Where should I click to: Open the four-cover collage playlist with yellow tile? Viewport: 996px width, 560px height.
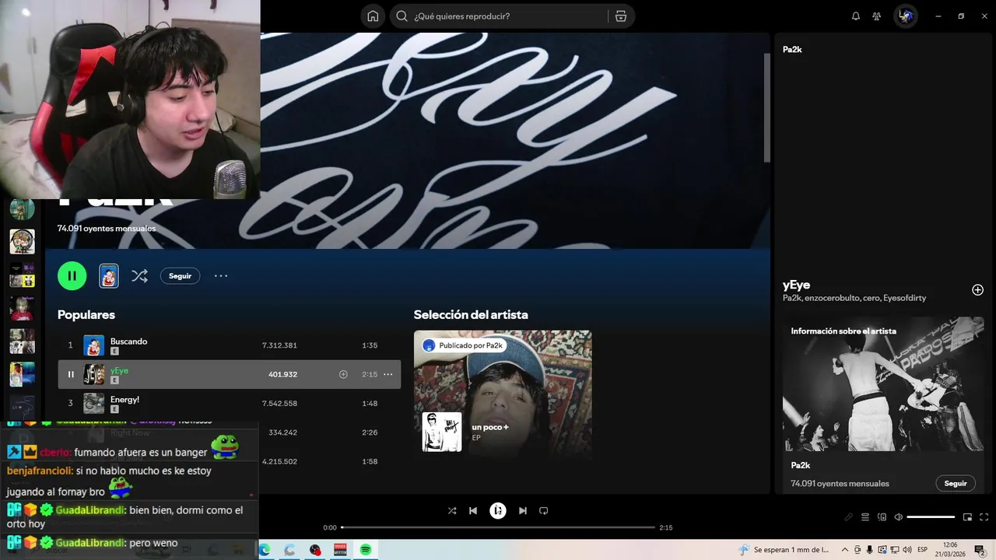[22, 275]
